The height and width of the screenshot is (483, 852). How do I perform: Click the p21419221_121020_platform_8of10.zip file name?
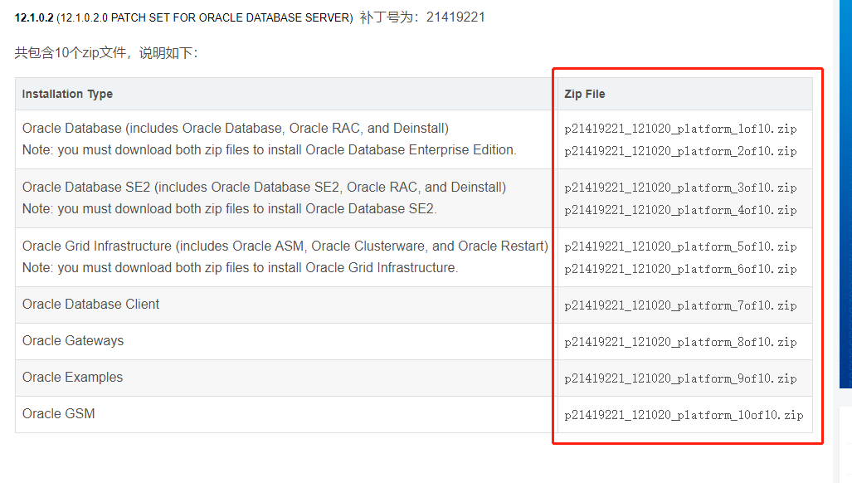tap(680, 342)
